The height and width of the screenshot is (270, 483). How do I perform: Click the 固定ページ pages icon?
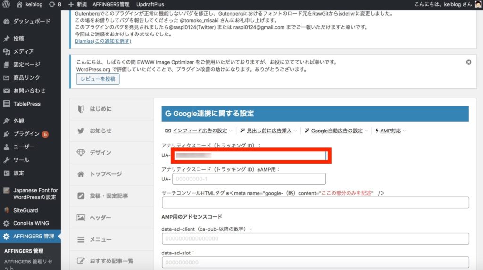point(7,65)
